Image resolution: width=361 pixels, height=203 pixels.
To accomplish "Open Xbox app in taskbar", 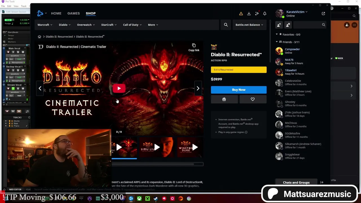I will (x=139, y=198).
